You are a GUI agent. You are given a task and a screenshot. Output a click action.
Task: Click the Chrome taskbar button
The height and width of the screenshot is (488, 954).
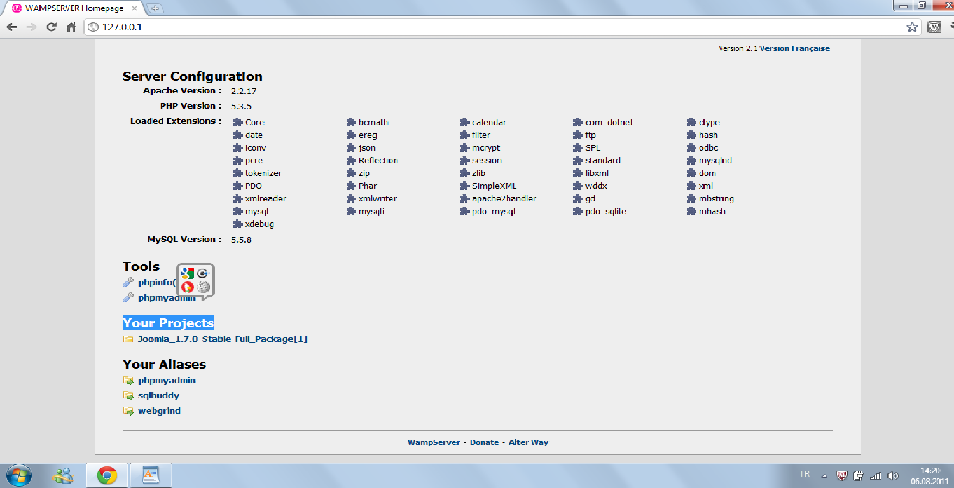tap(107, 475)
